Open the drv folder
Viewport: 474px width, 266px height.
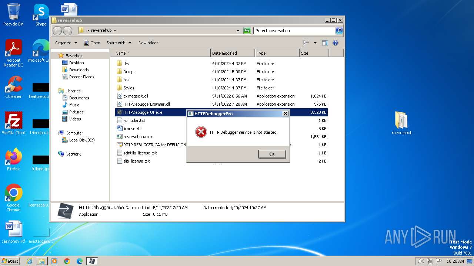(126, 64)
